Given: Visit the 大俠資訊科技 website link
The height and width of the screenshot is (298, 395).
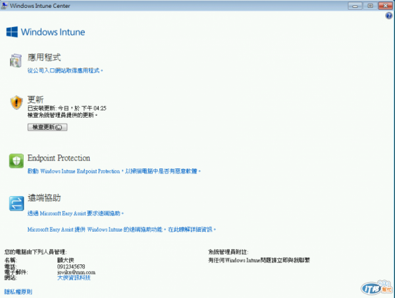Looking at the screenshot, I should click(x=74, y=278).
